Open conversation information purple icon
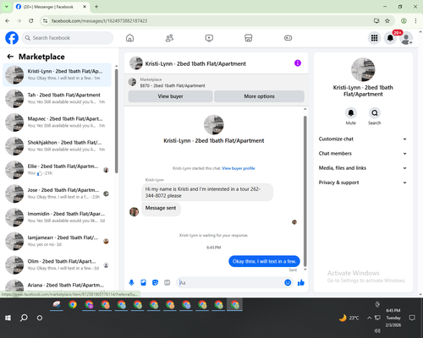 click(x=298, y=63)
